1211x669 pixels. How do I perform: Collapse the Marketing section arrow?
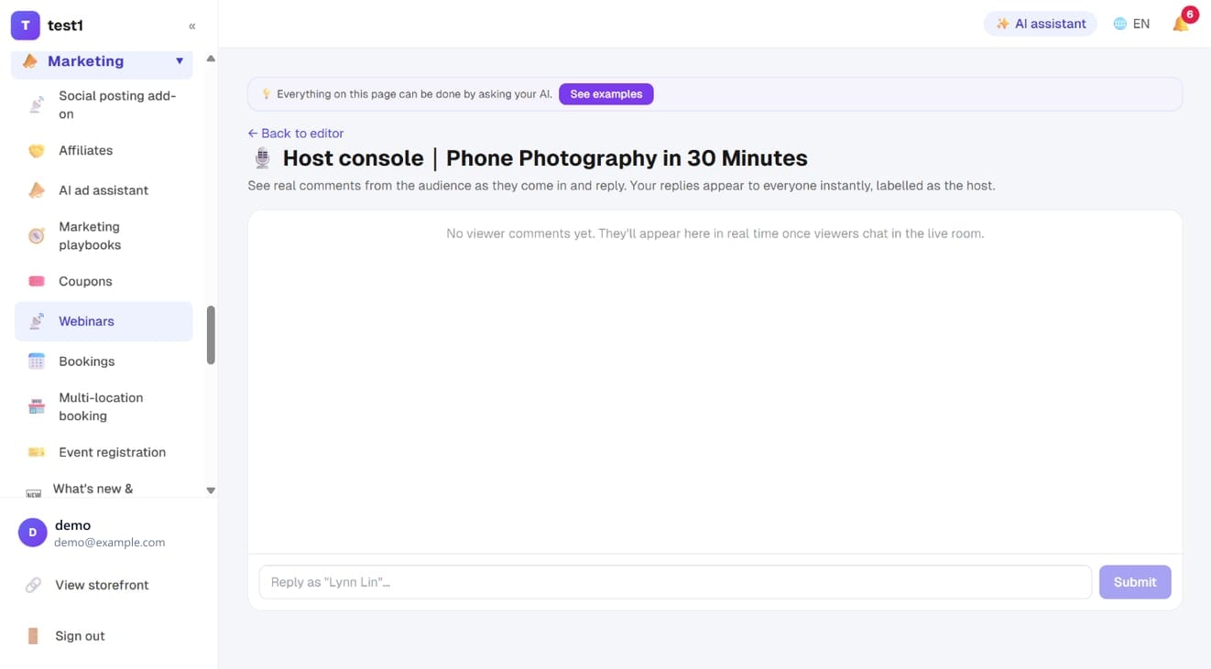click(x=180, y=61)
